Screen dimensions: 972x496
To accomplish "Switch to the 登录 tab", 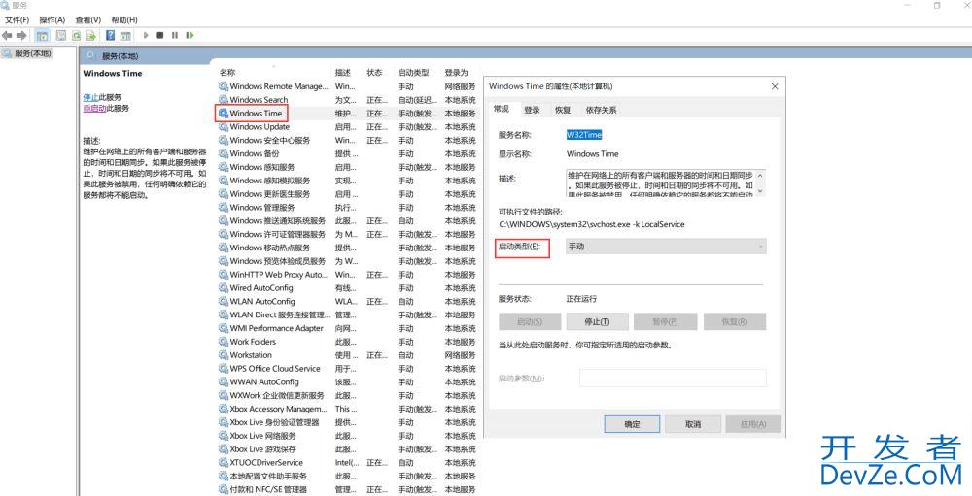I will tap(532, 111).
